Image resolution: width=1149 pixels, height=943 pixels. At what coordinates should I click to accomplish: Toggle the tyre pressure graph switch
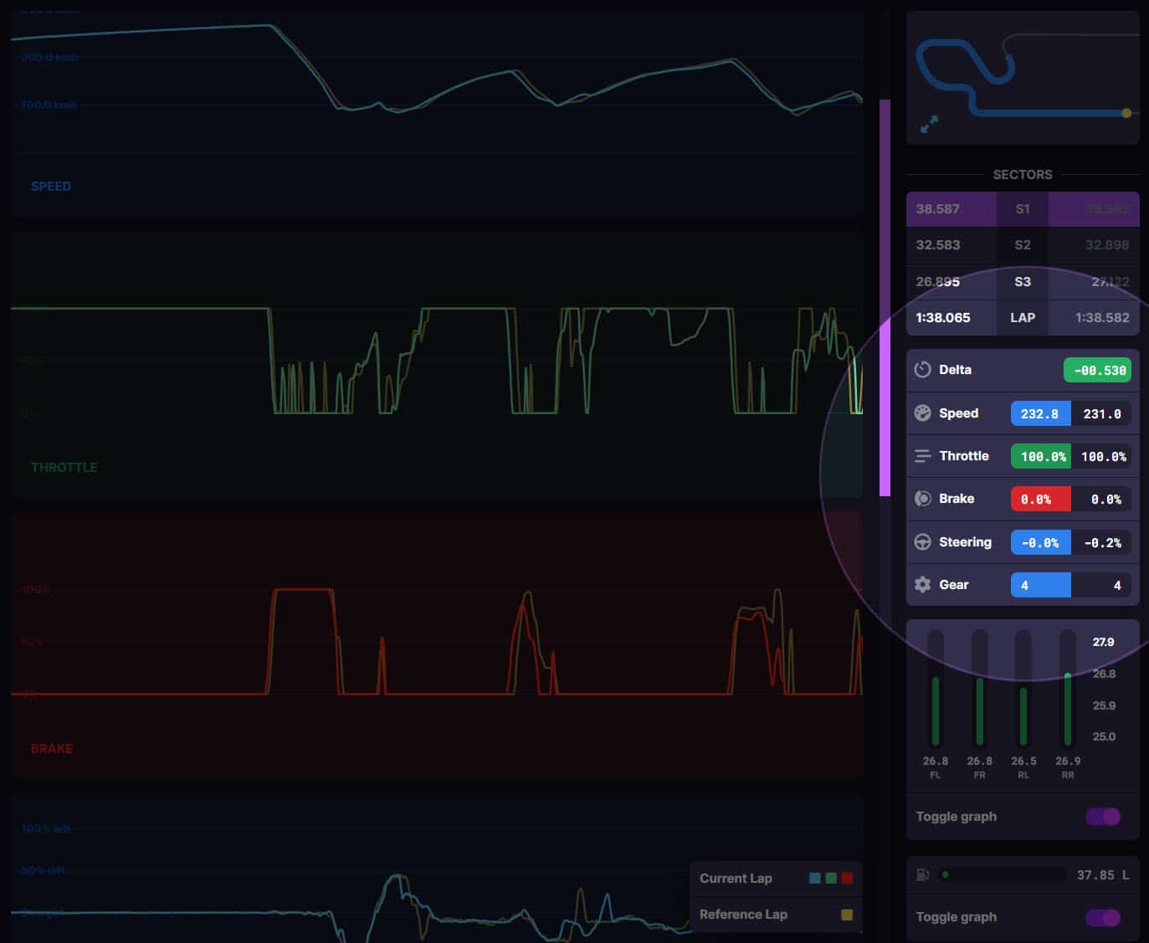tap(1103, 817)
